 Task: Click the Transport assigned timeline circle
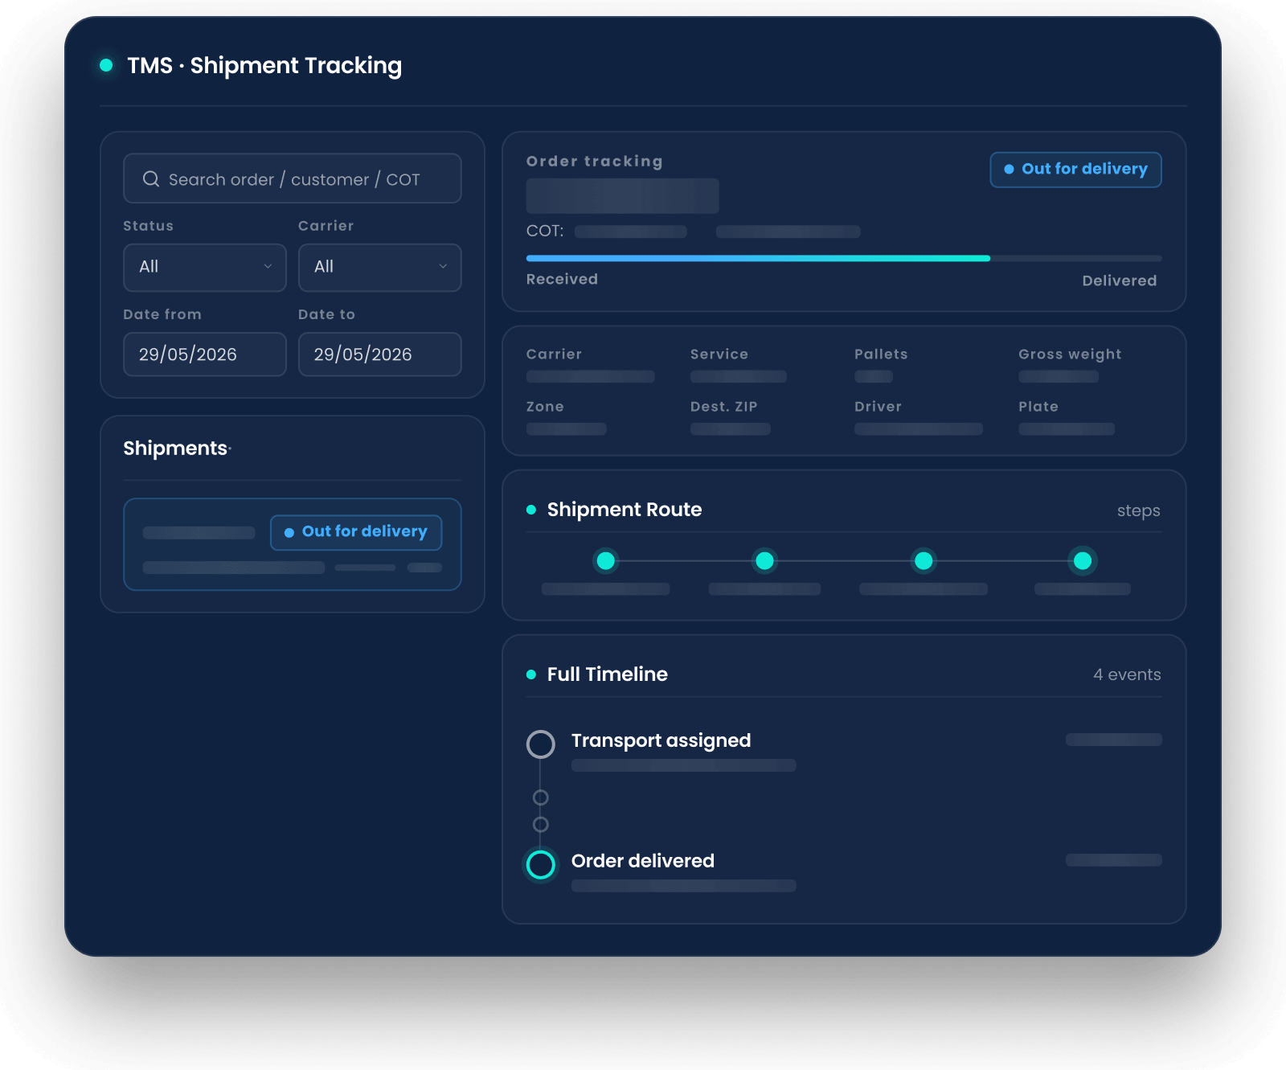pos(541,744)
